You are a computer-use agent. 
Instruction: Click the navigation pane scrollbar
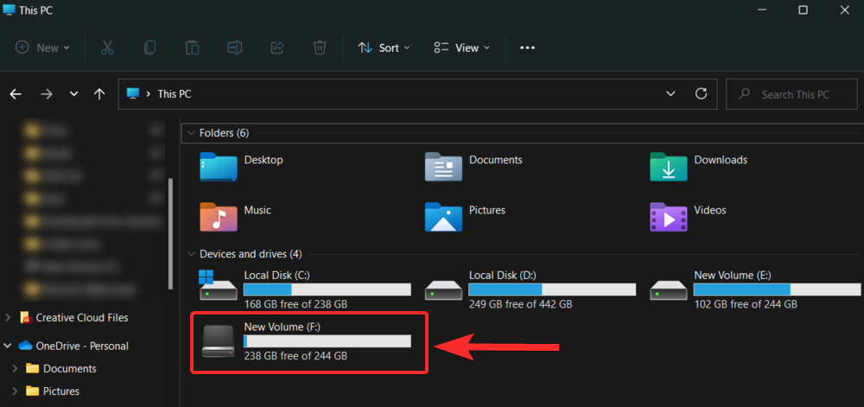pyautogui.click(x=170, y=233)
